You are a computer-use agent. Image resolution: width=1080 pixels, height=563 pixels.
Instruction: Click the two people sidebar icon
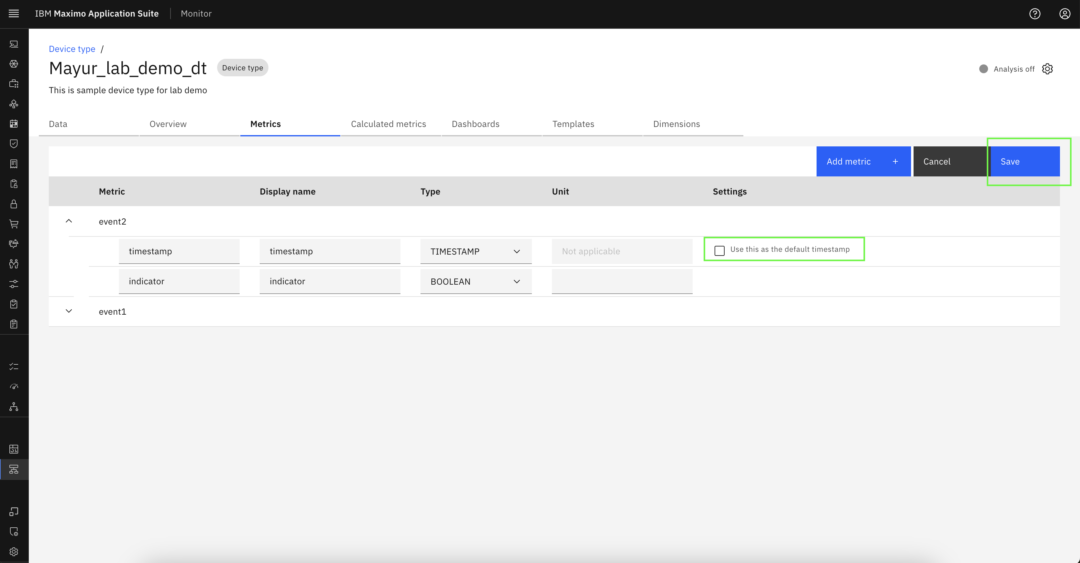click(x=14, y=264)
